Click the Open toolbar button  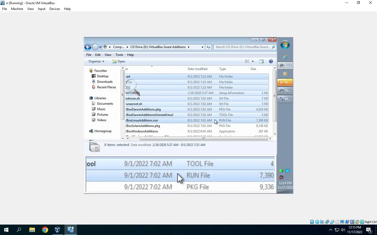pos(119,61)
